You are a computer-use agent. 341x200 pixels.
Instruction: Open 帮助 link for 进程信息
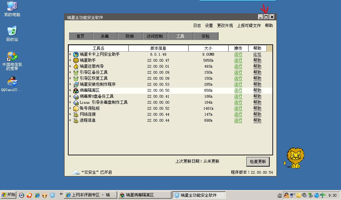pos(257,120)
